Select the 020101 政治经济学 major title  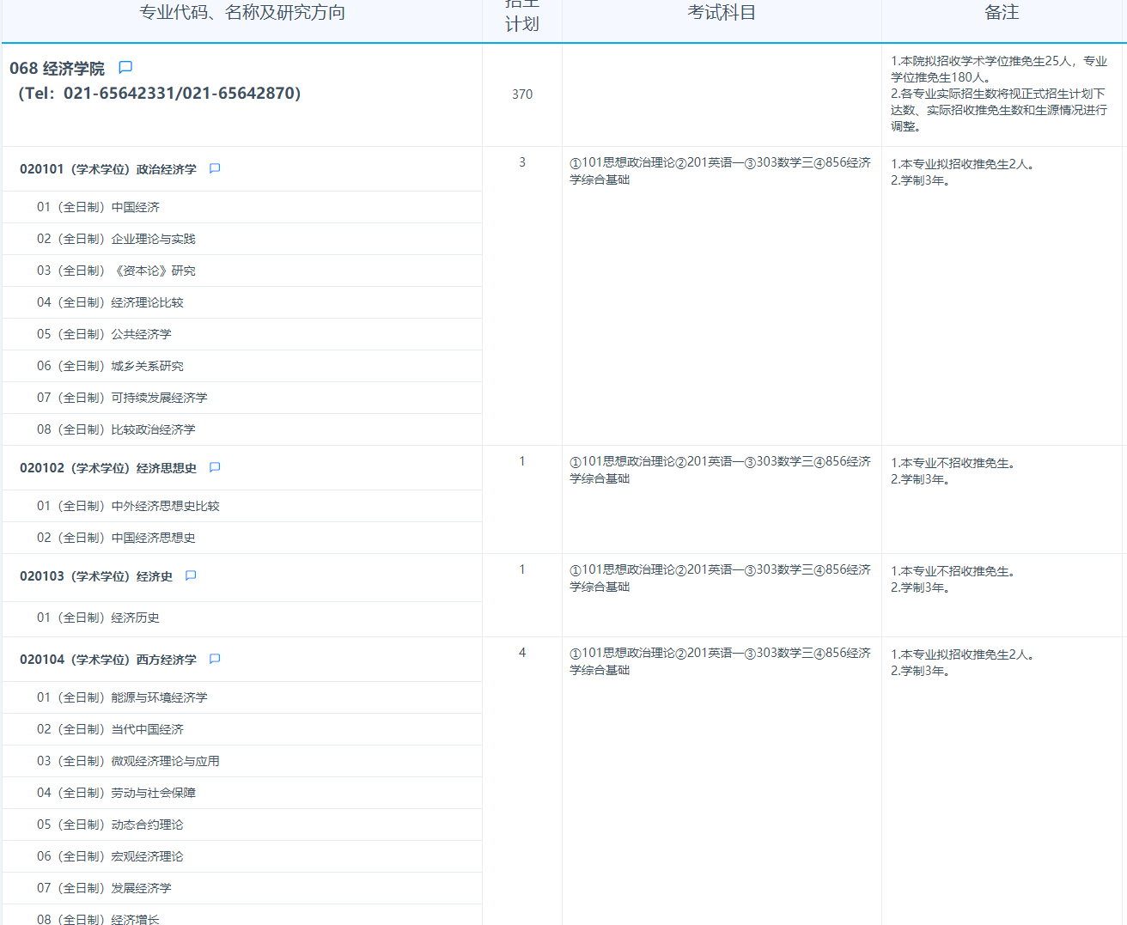point(108,169)
